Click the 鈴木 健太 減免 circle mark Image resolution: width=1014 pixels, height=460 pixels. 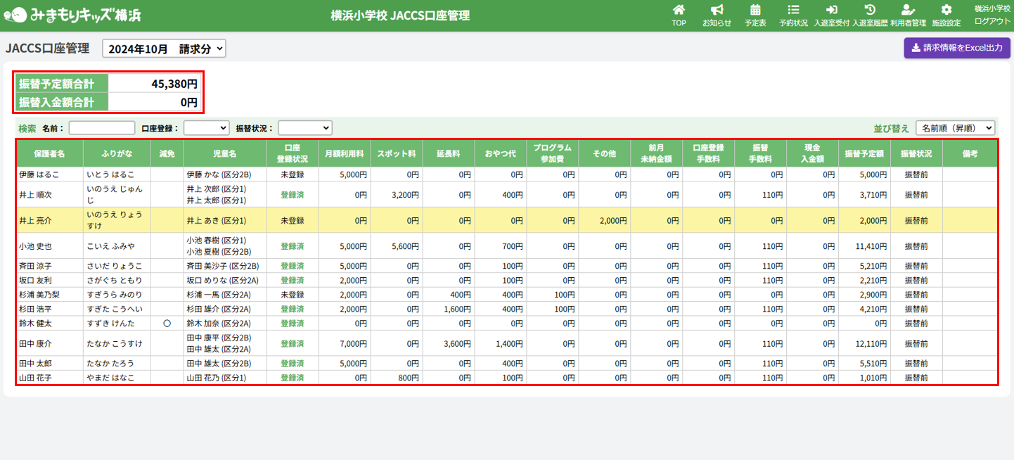pyautogui.click(x=167, y=324)
